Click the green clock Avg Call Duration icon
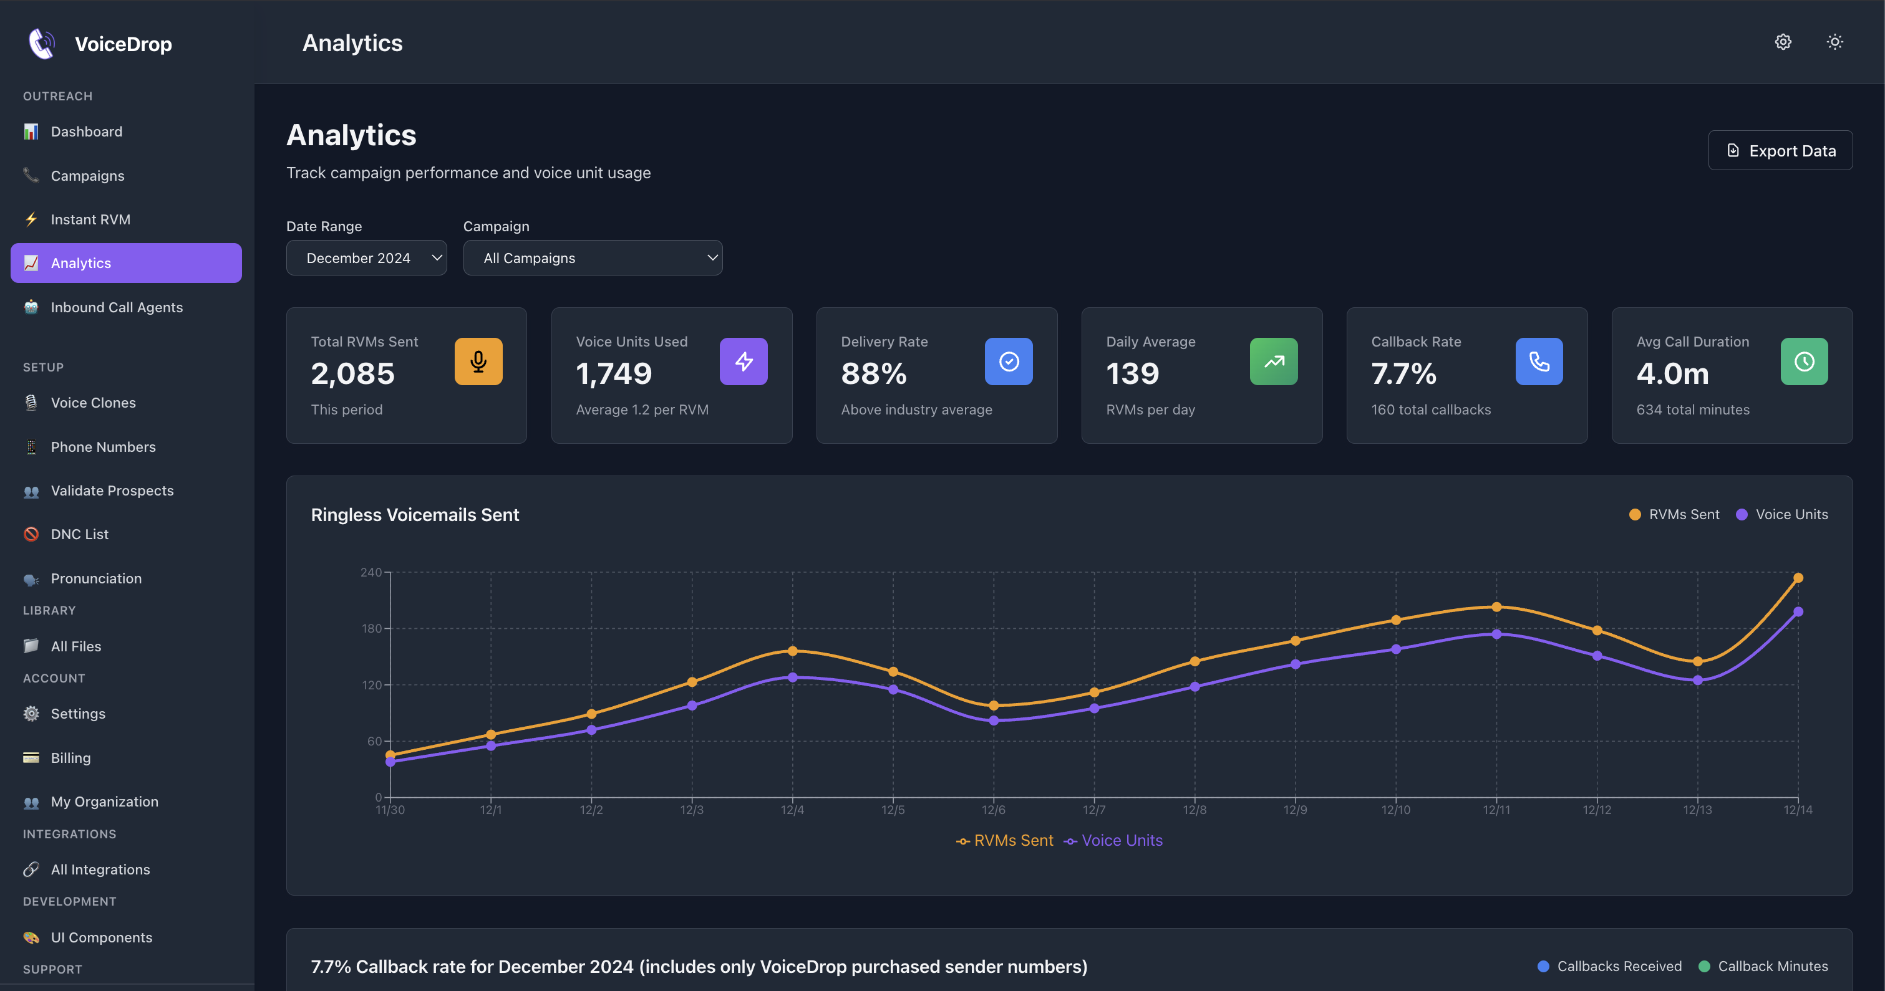The height and width of the screenshot is (991, 1885). pyautogui.click(x=1804, y=361)
